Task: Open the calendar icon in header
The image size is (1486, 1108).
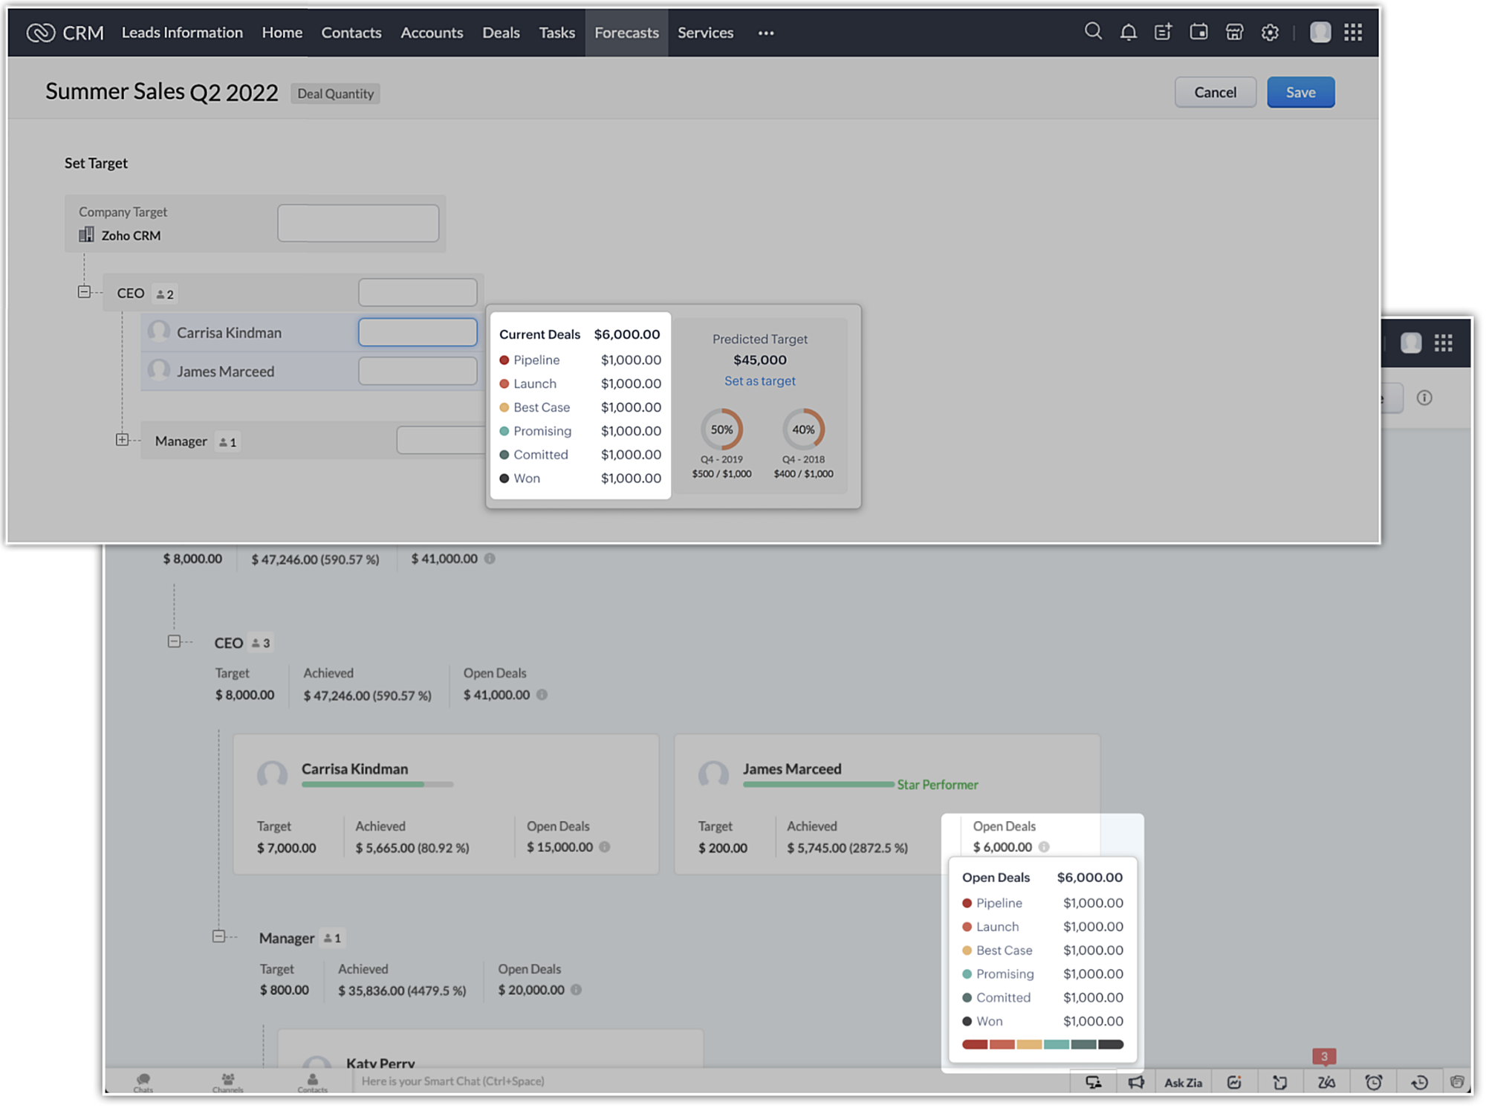Action: pos(1198,32)
